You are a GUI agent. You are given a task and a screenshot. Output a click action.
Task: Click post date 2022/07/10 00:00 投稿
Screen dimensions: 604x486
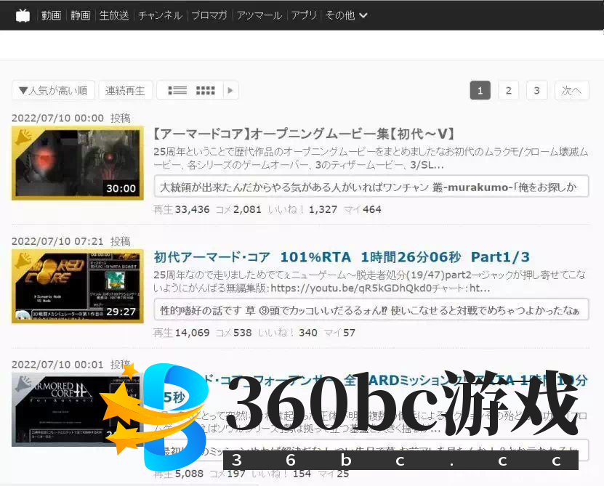pyautogui.click(x=71, y=118)
